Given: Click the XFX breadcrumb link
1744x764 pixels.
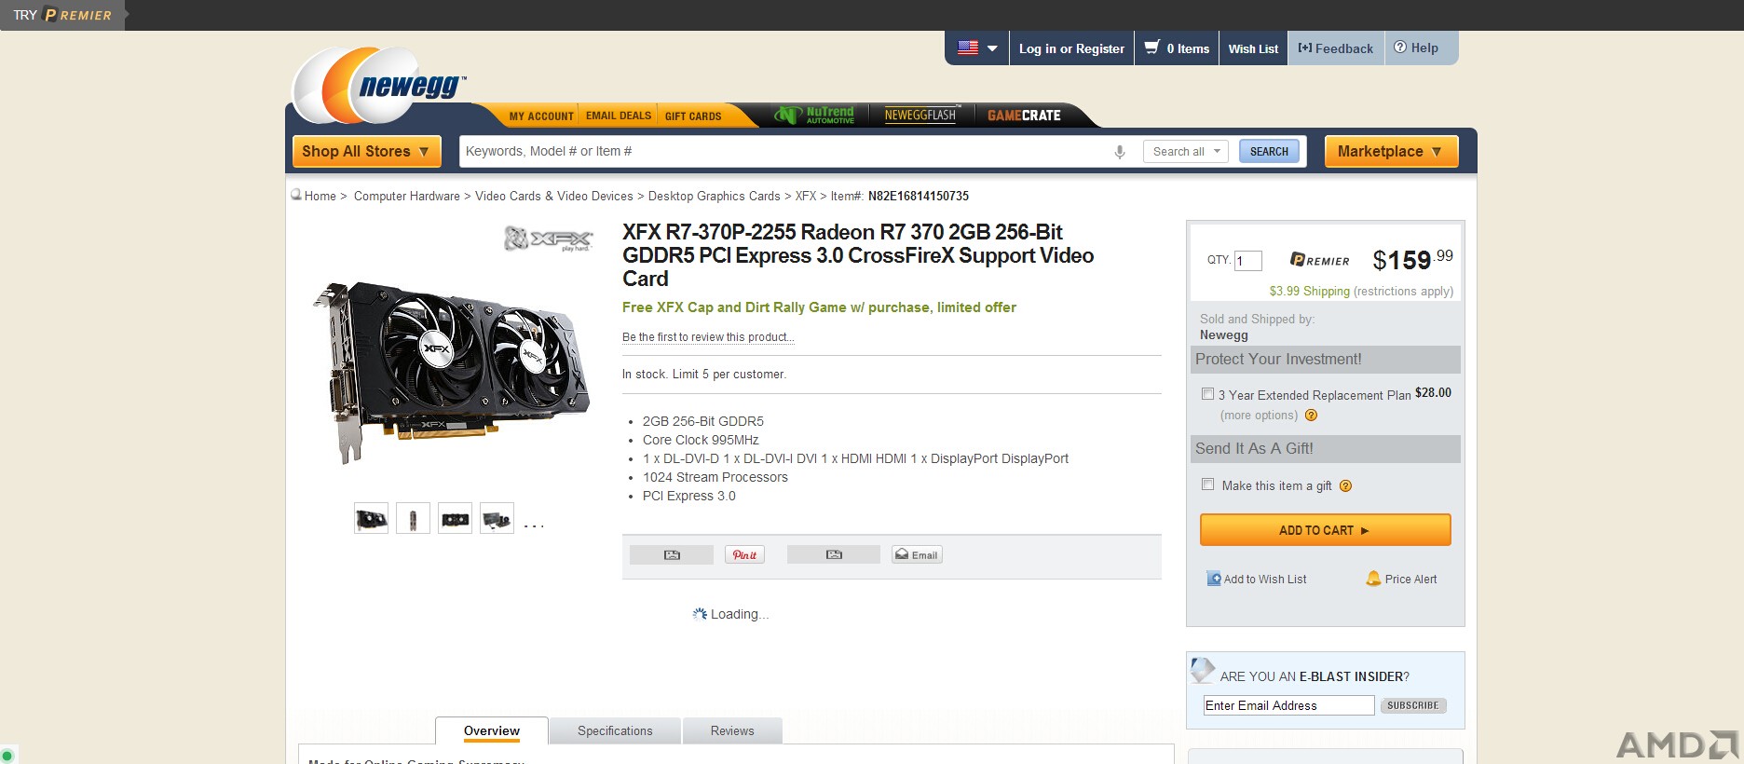Looking at the screenshot, I should 806,196.
